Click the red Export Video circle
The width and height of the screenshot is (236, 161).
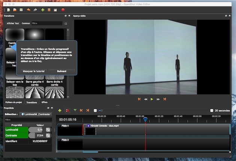point(63,10)
